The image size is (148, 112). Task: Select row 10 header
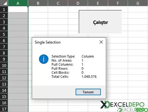(4, 65)
